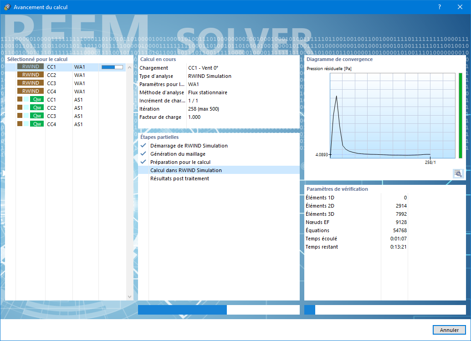Click the overall calculation progress bar
The image size is (471, 341).
pos(219,310)
